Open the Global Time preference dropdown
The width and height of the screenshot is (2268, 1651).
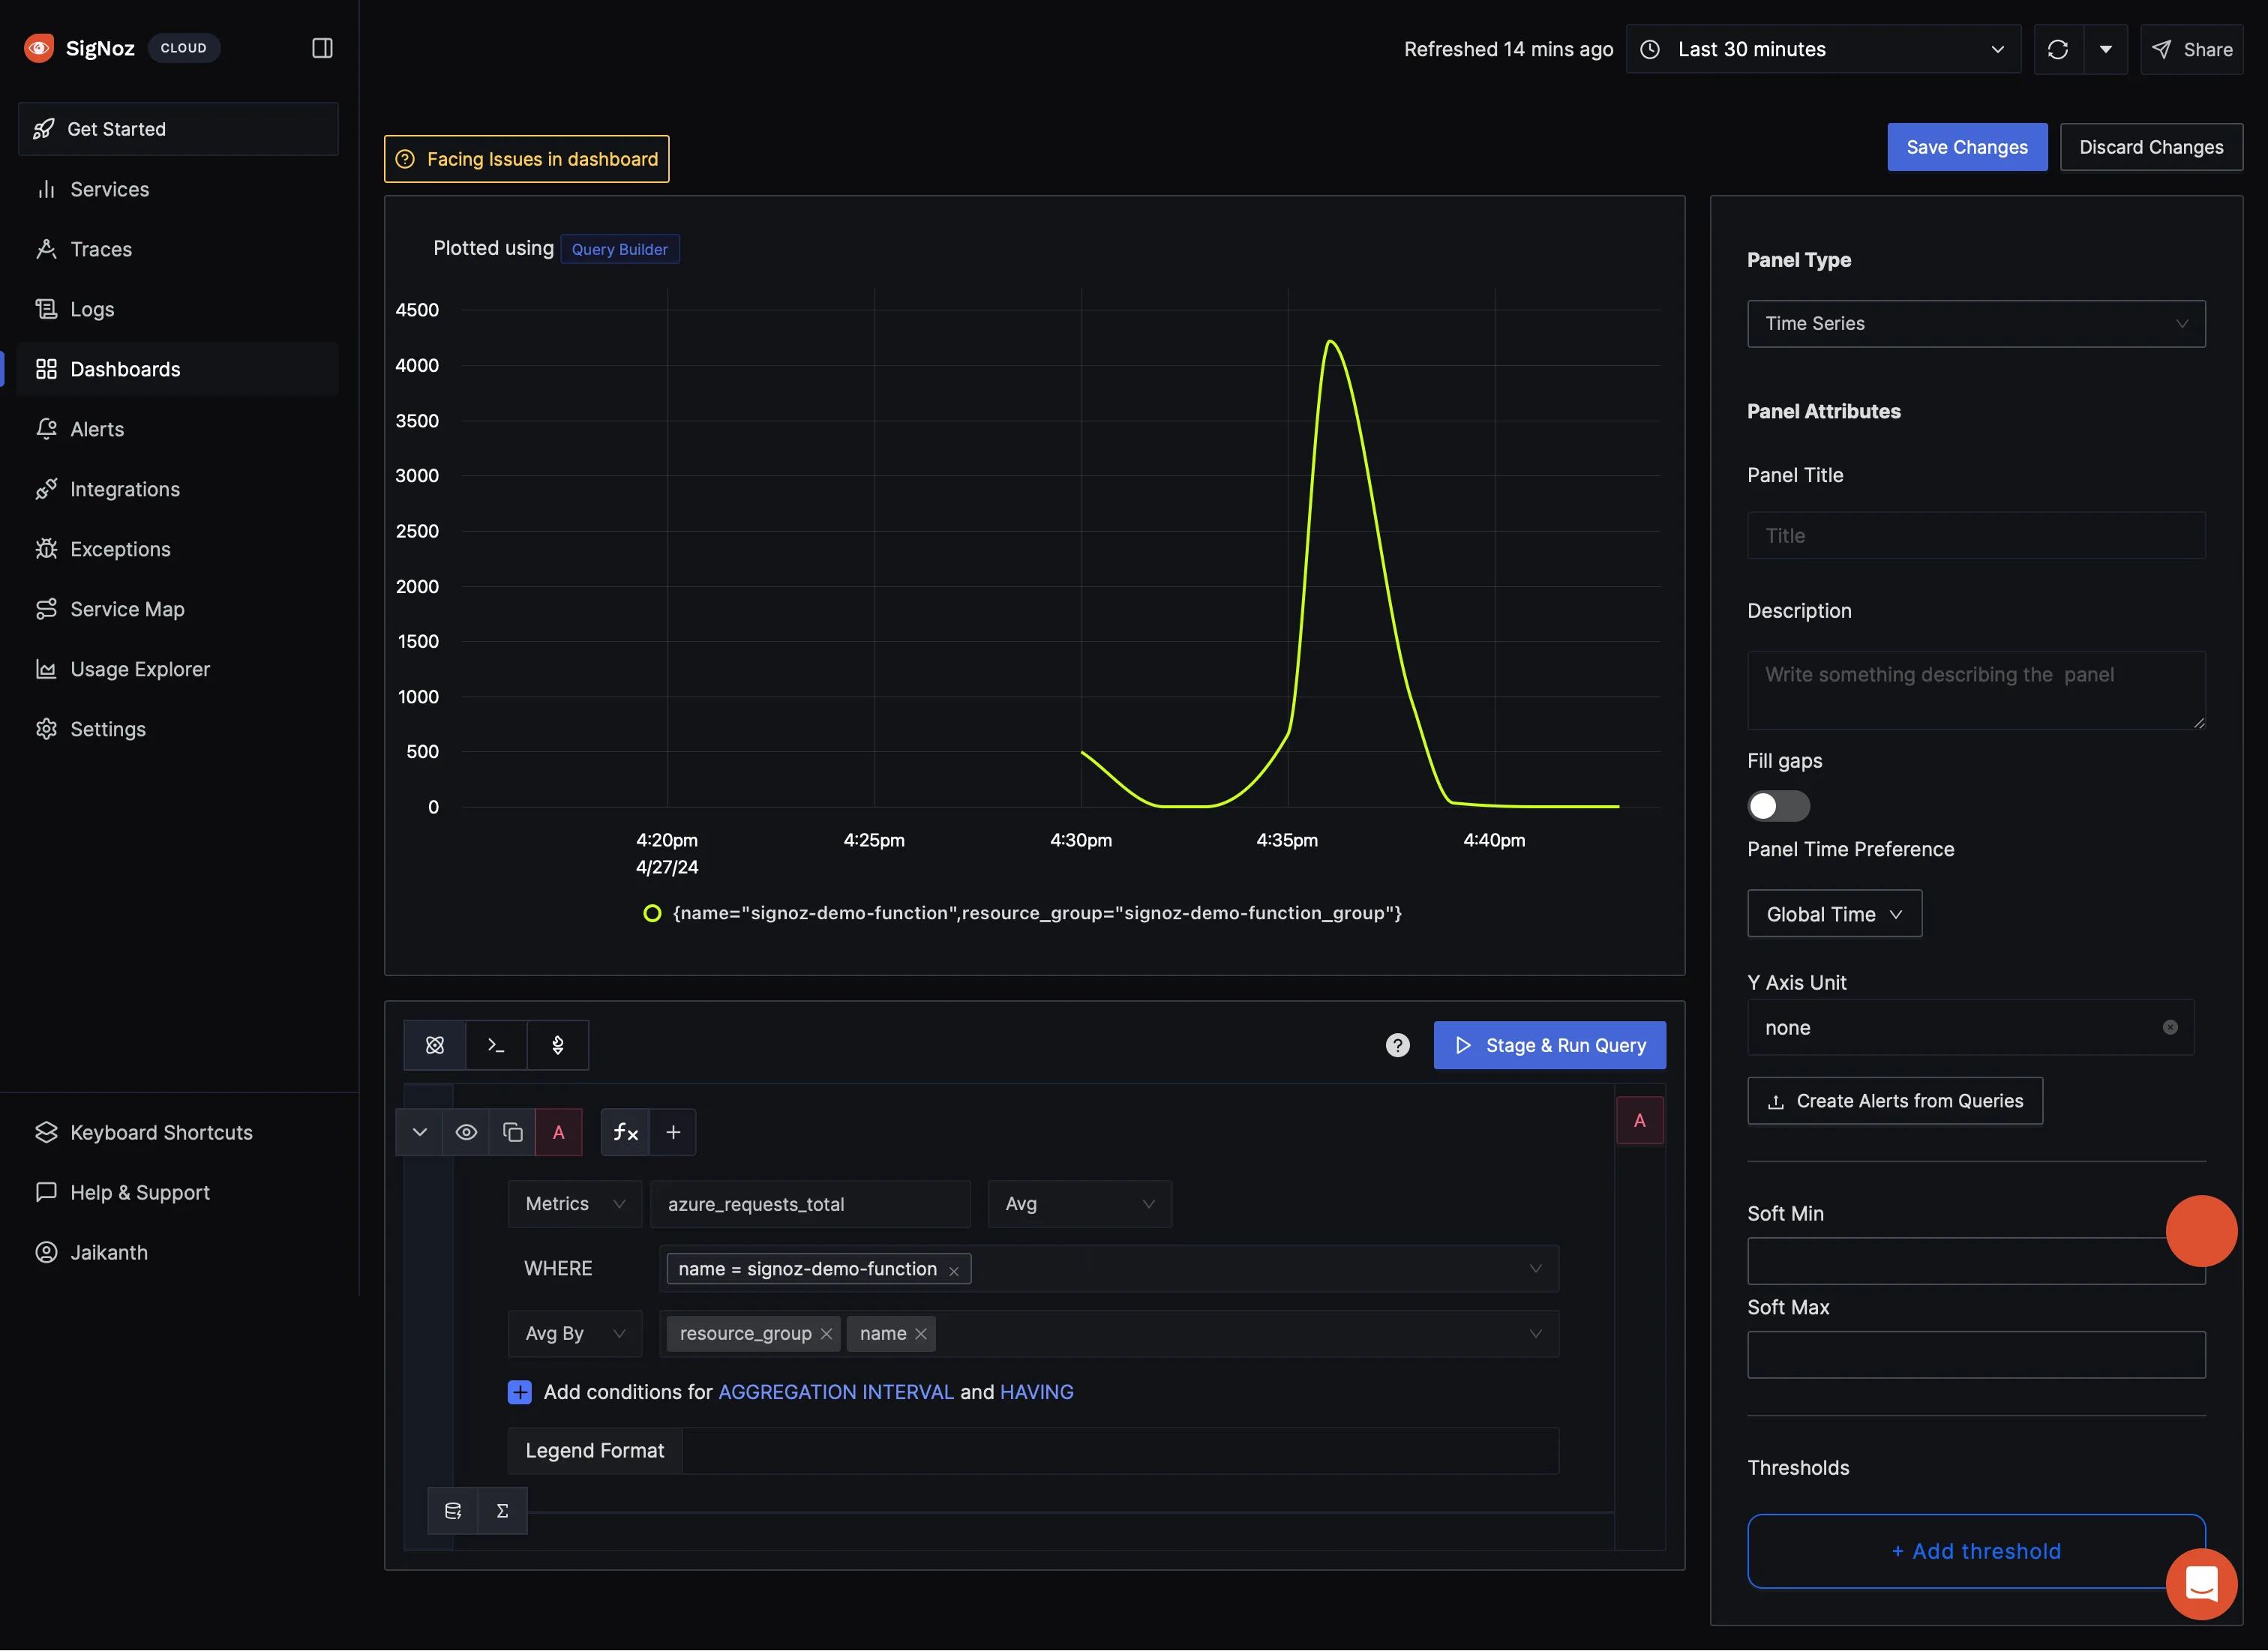(1834, 913)
